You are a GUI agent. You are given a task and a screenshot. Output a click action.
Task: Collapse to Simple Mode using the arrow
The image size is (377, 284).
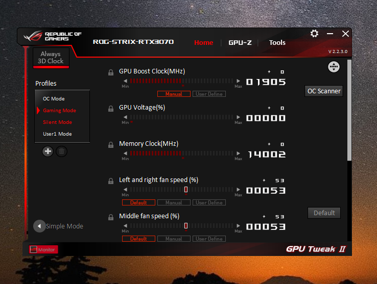39,226
